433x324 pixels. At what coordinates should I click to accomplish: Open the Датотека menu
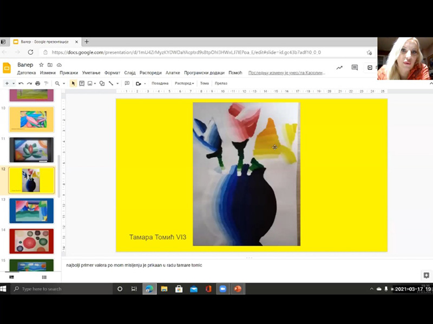pyautogui.click(x=27, y=73)
